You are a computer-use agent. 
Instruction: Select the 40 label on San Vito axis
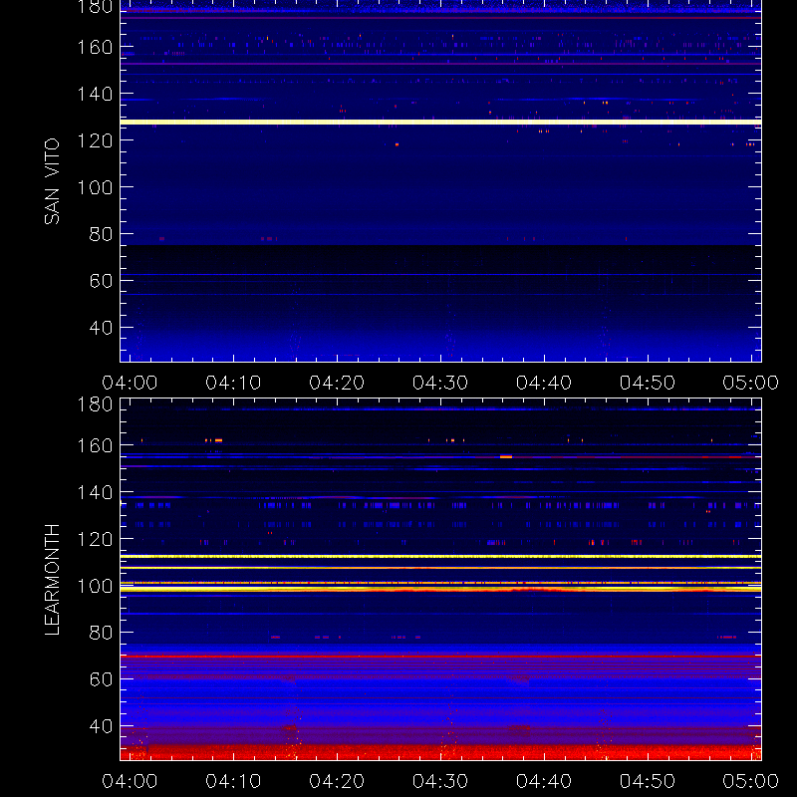[101, 328]
